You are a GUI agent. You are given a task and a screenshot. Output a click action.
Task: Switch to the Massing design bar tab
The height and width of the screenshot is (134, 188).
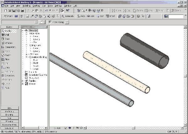click(10, 121)
